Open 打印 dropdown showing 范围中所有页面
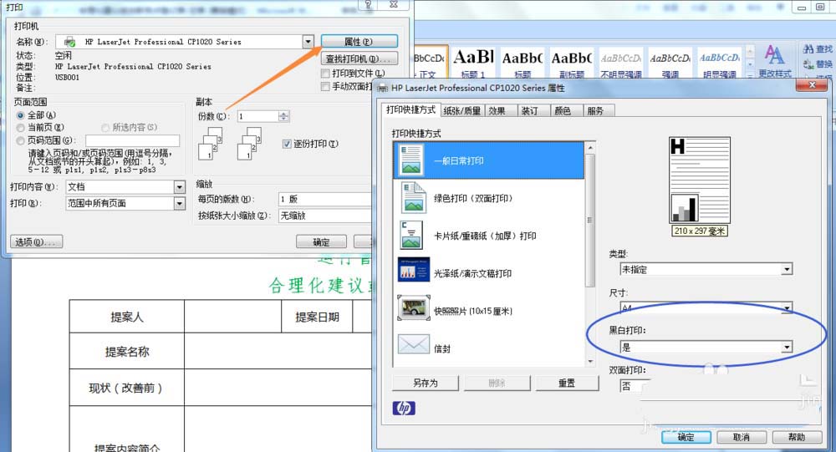The width and height of the screenshot is (836, 452). (x=180, y=203)
